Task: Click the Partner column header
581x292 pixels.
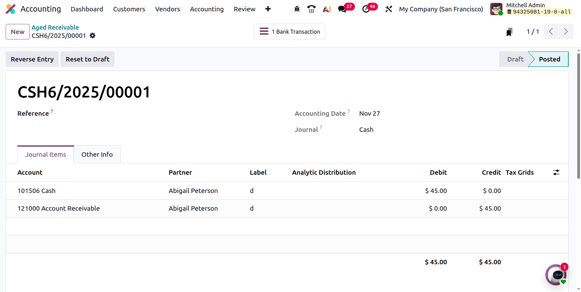Action: point(180,172)
